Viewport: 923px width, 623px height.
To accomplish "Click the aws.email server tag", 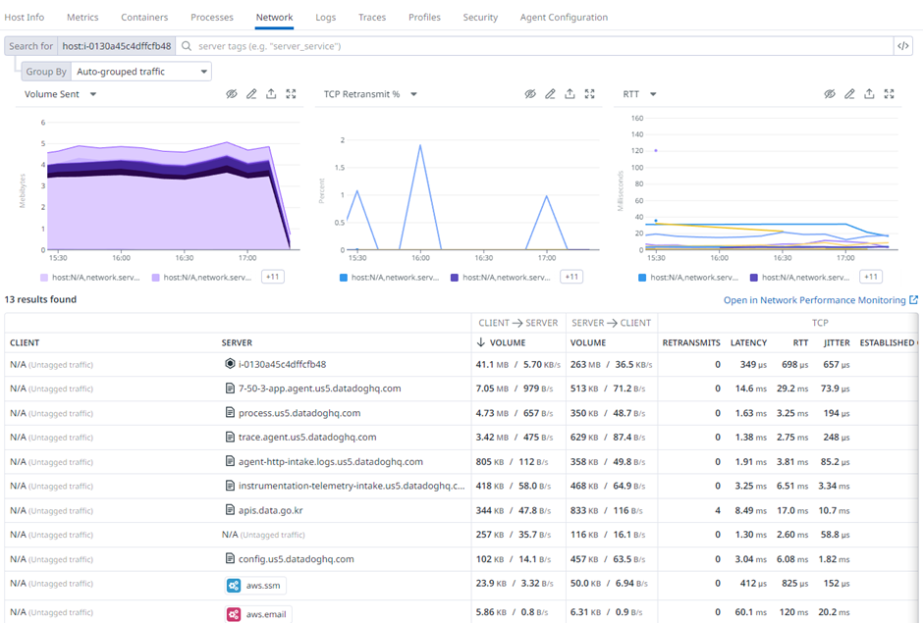I will 258,614.
